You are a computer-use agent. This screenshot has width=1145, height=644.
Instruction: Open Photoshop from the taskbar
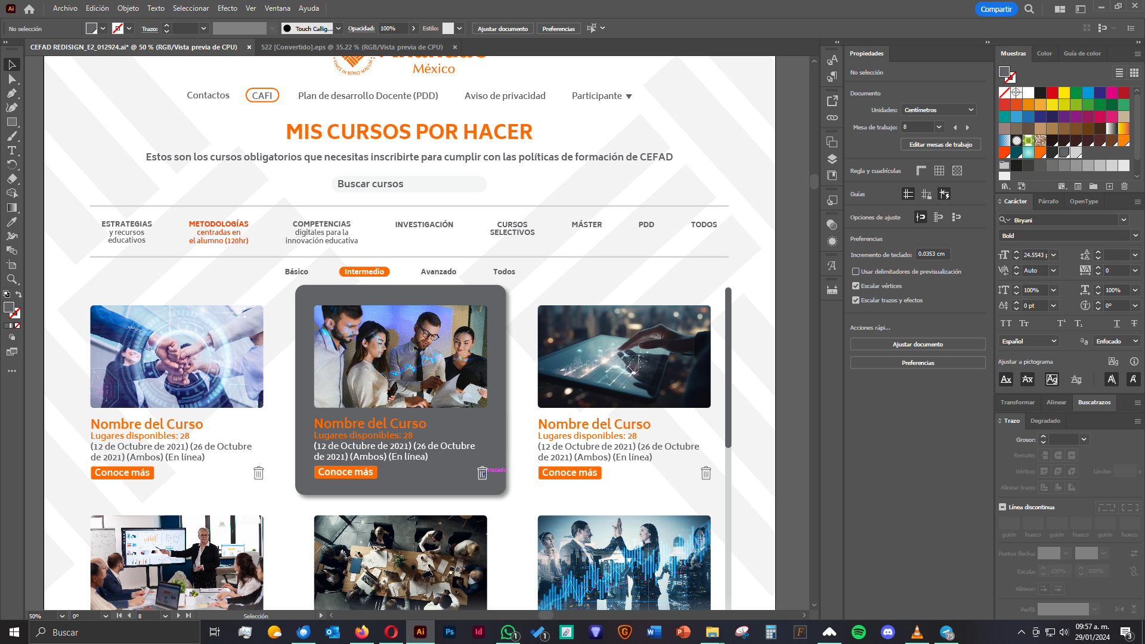click(x=449, y=632)
